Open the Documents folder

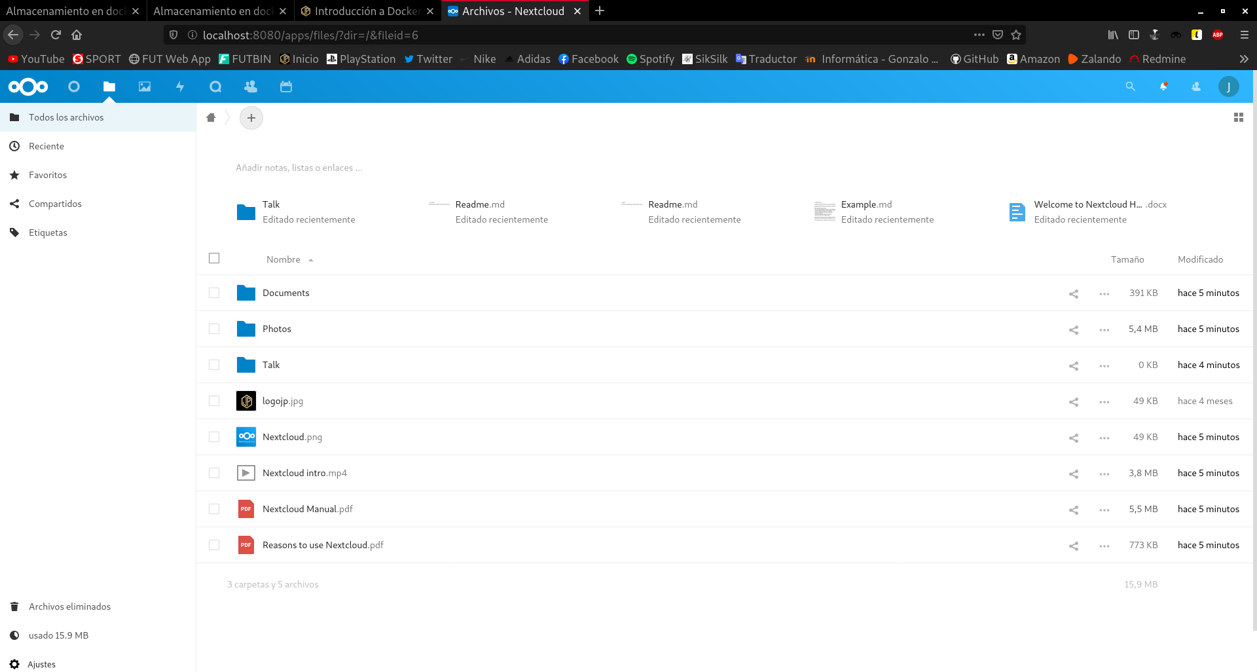click(285, 293)
